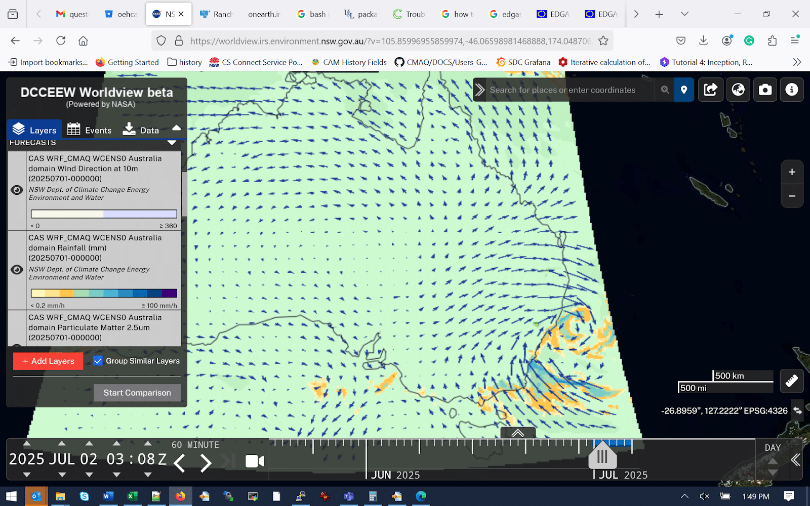
Task: Click the magnifier icon in the search box
Action: coord(665,90)
